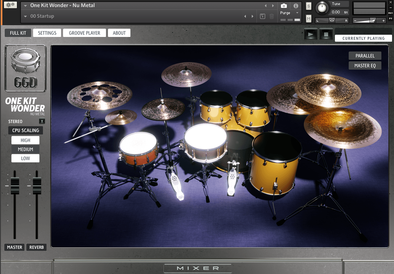Click the camera snapshot view icon
394x274 pixels.
coord(284,6)
